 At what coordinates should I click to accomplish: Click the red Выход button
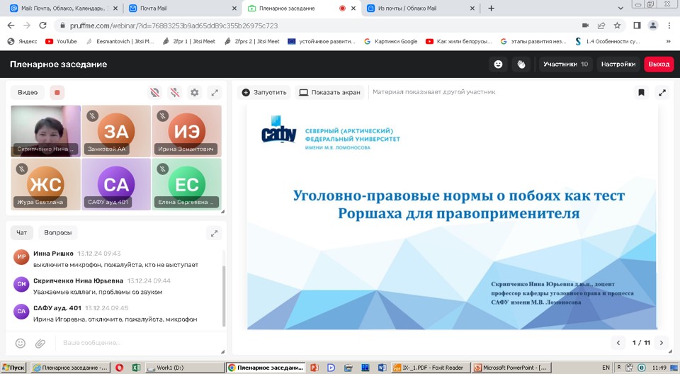pyautogui.click(x=658, y=64)
